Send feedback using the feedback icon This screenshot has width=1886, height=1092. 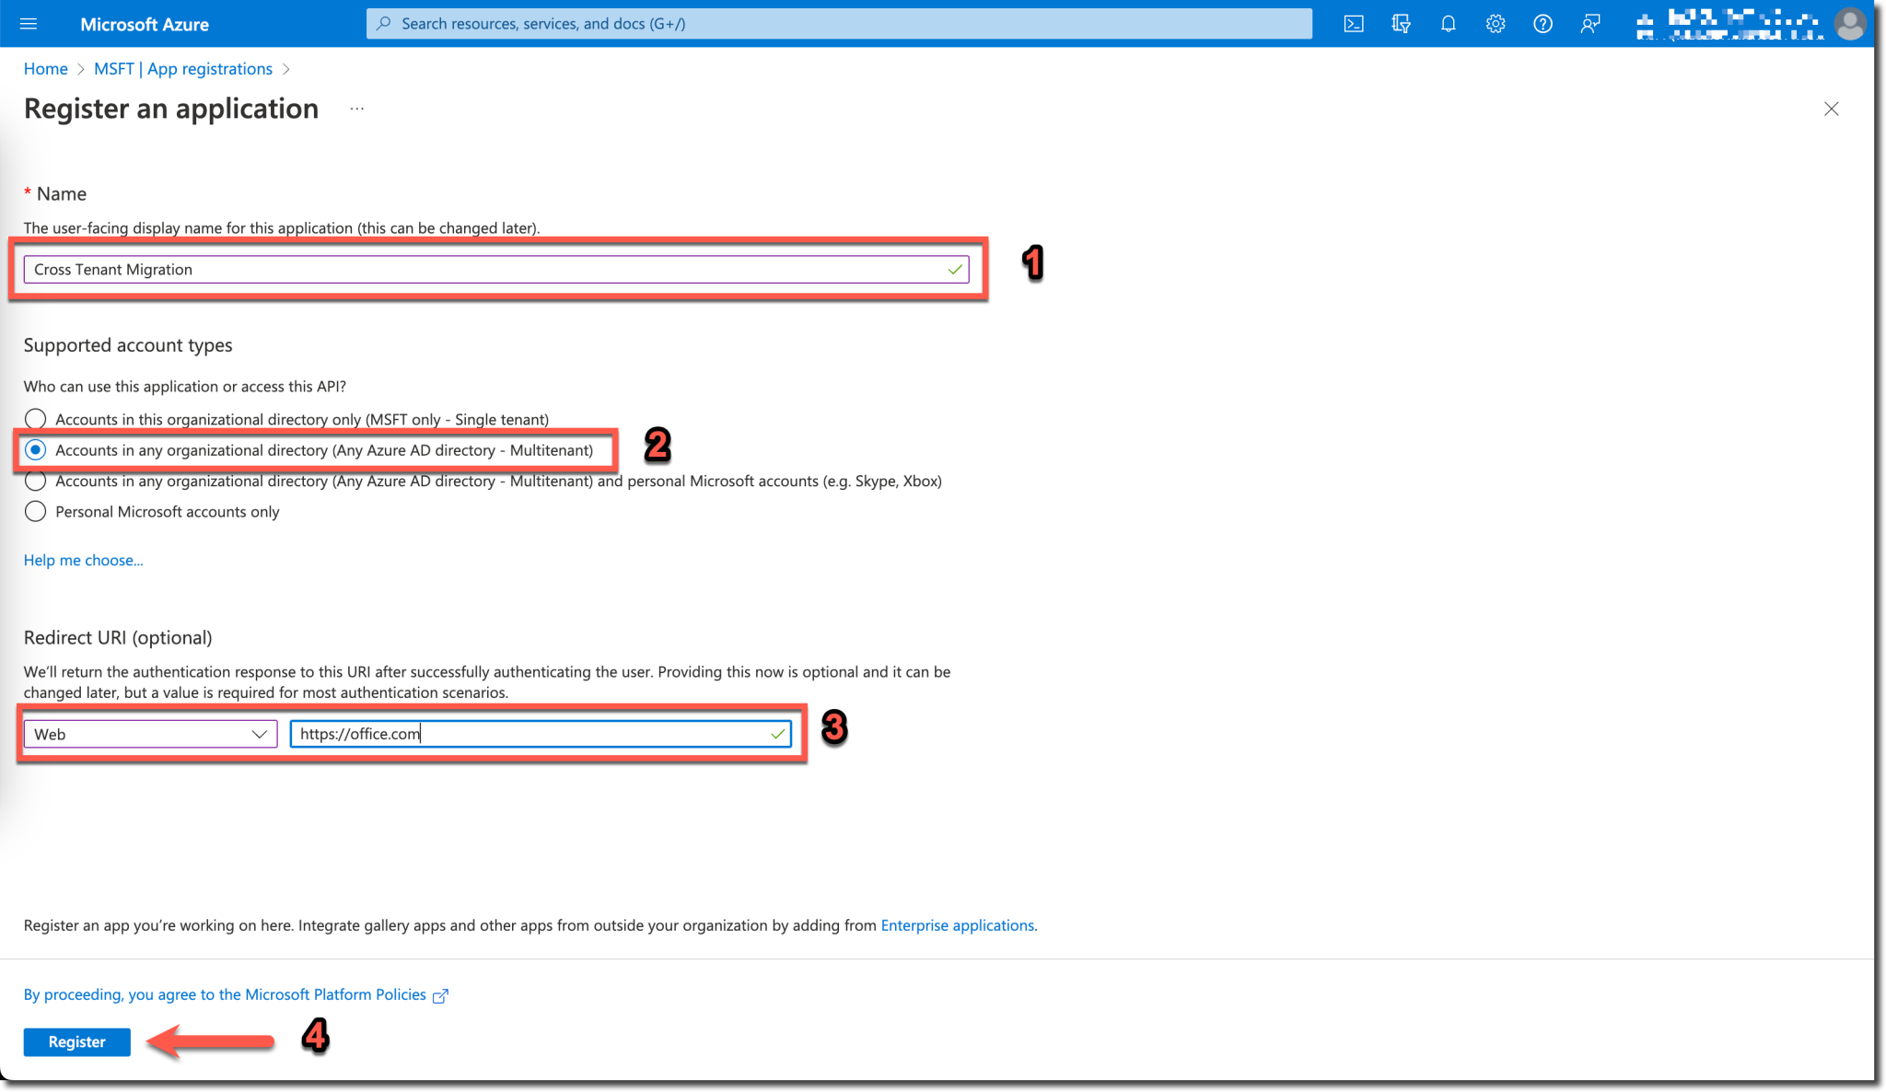(x=1589, y=24)
